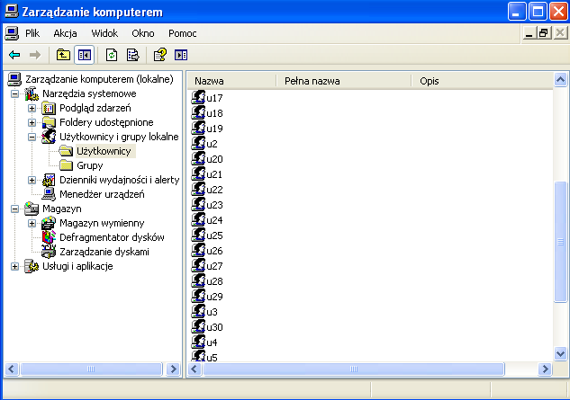Click right arrow of tree pane horizontal scrollbar
The width and height of the screenshot is (570, 400).
(x=174, y=369)
